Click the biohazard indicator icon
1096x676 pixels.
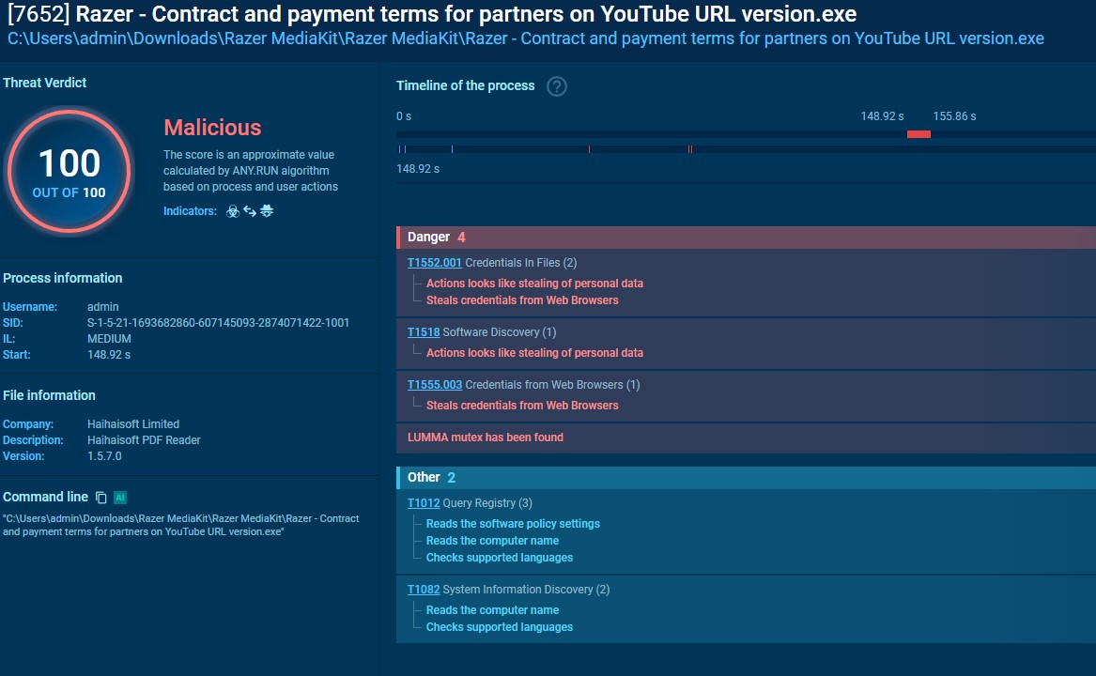point(233,211)
